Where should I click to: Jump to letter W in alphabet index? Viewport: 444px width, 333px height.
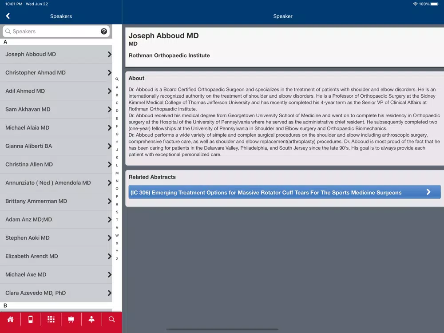[x=117, y=235]
